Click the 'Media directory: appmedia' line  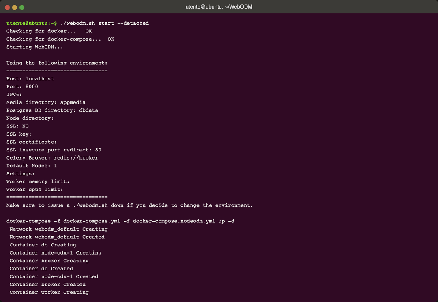pyautogui.click(x=46, y=102)
